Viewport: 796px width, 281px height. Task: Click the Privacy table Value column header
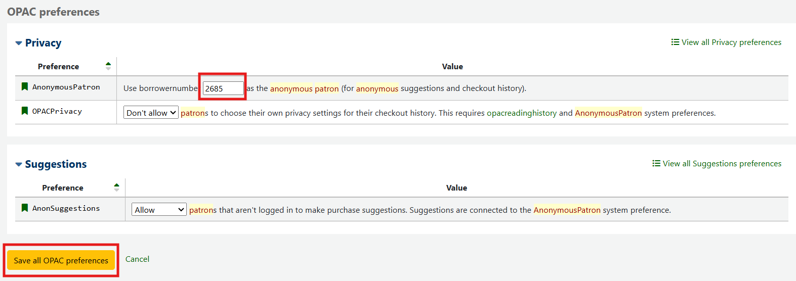(x=452, y=67)
